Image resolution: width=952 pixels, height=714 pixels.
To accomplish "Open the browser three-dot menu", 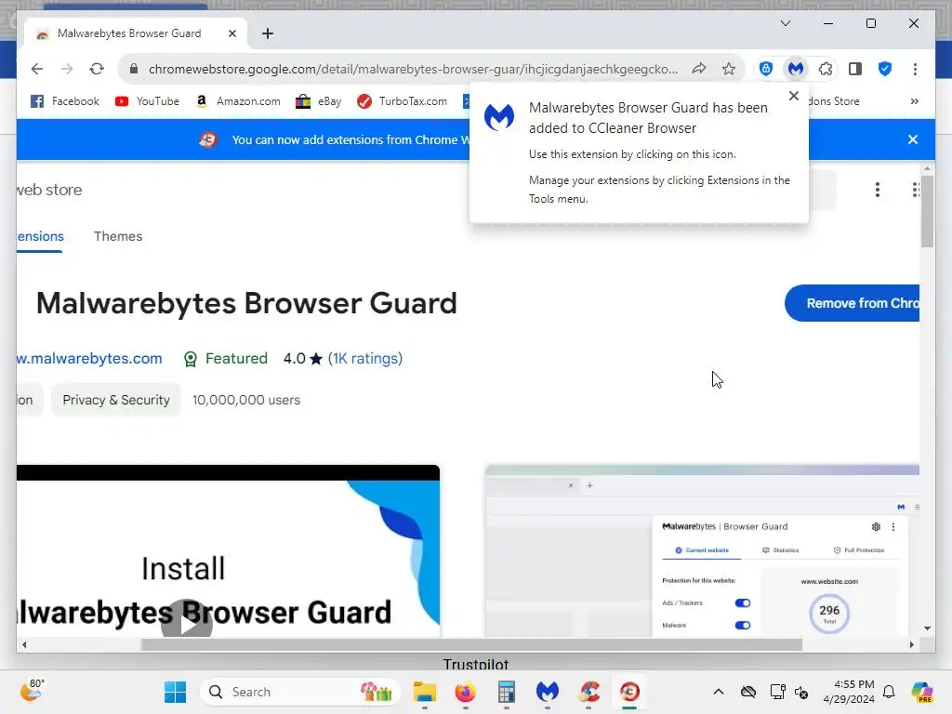I will (915, 69).
